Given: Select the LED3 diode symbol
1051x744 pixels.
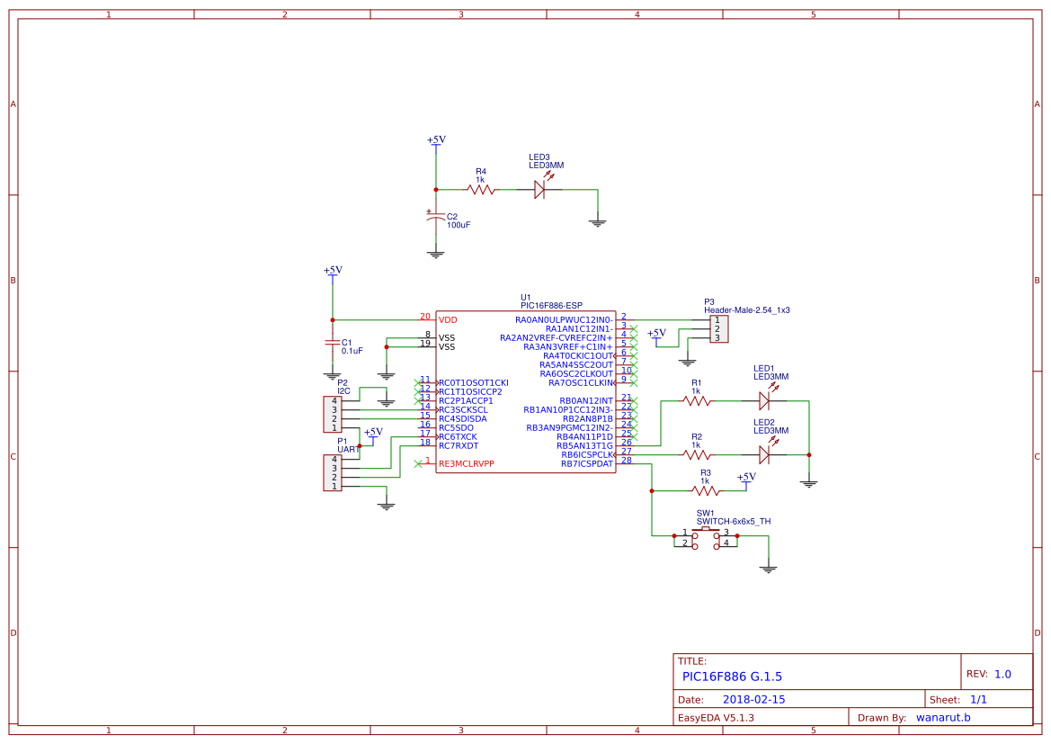Looking at the screenshot, I should 539,190.
